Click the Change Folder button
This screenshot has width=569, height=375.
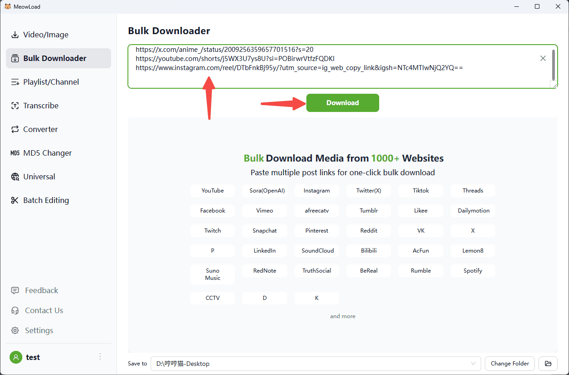510,364
